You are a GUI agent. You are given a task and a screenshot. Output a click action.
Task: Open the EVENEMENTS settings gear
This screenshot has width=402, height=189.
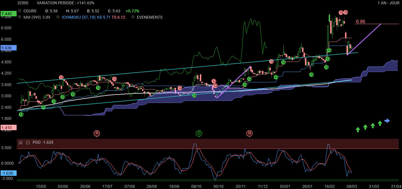pyautogui.click(x=133, y=17)
